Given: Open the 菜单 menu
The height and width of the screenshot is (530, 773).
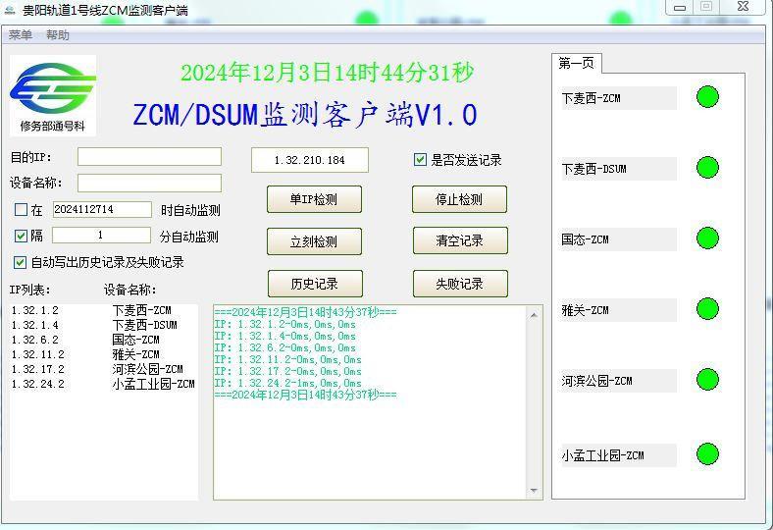Looking at the screenshot, I should coord(21,35).
